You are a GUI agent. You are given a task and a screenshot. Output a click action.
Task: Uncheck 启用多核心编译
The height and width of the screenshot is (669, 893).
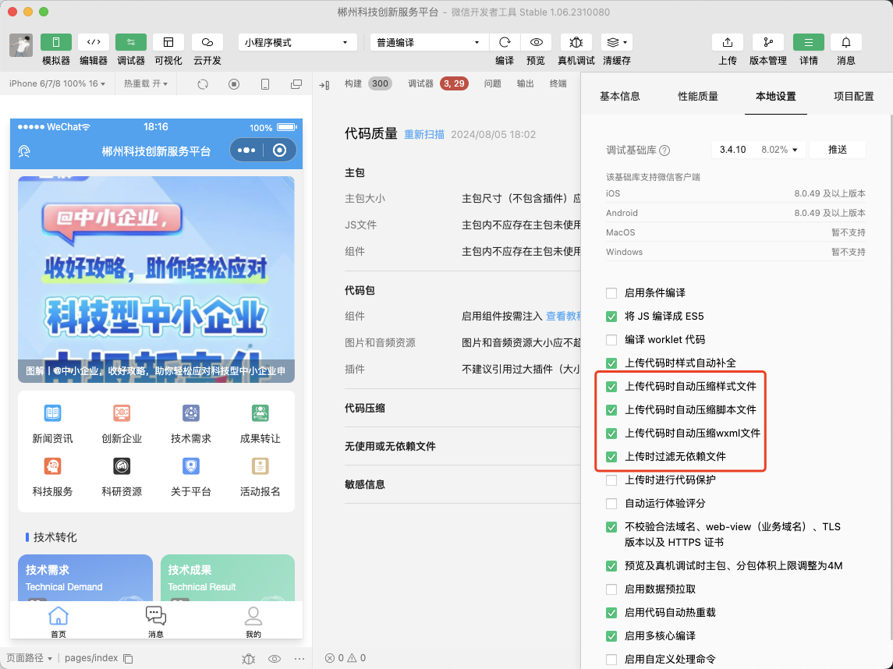[611, 636]
